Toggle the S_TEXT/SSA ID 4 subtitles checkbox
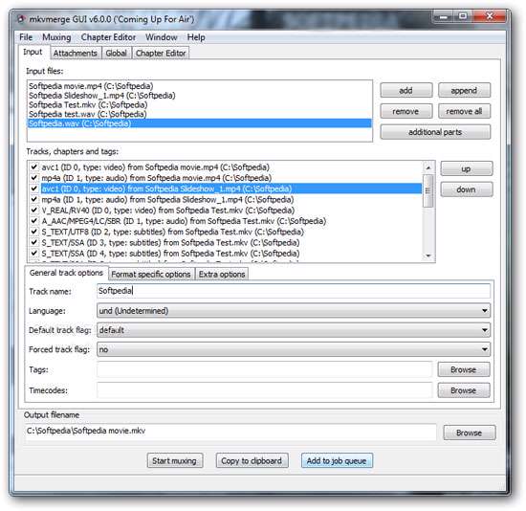 click(x=33, y=254)
